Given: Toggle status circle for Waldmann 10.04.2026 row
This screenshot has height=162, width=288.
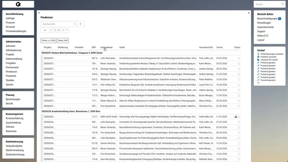Looking at the screenshot, I should [239, 80].
